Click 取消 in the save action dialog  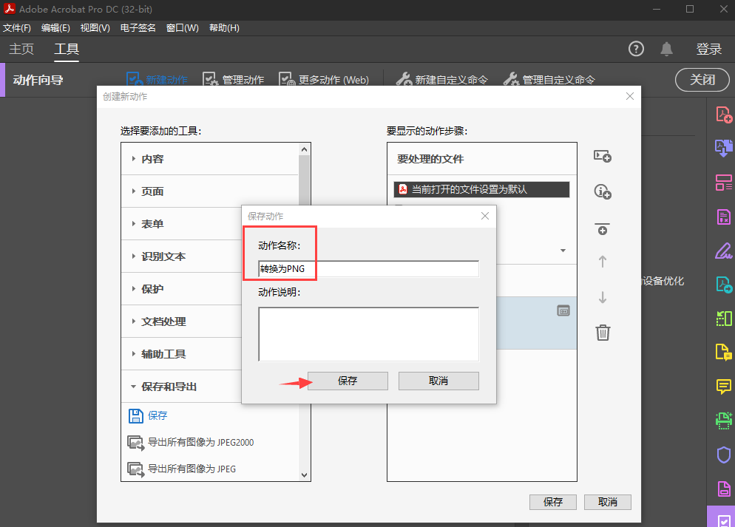point(438,381)
